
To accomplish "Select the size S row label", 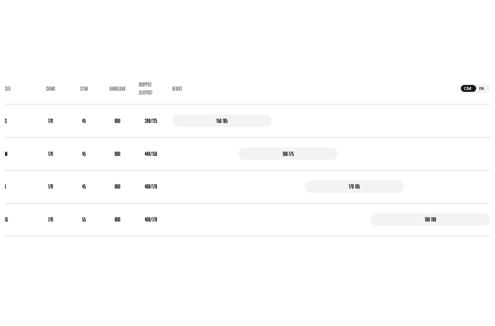I will pos(6,121).
